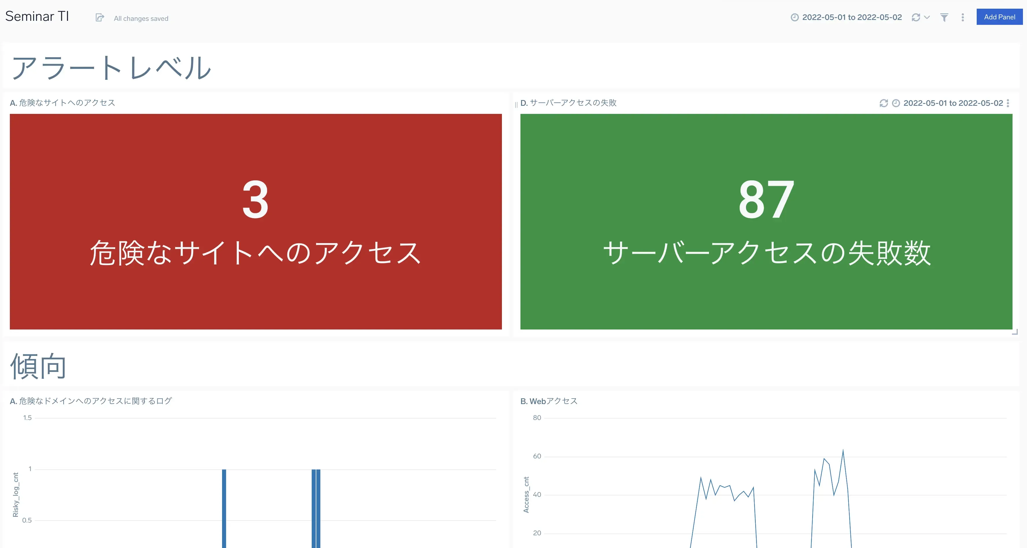Open panel D's three-dot menu

click(x=1007, y=103)
